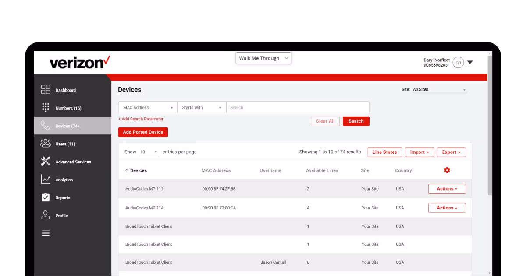The image size is (526, 276).
Task: Click AudioCodes MP-114 device name
Action: coord(144,208)
